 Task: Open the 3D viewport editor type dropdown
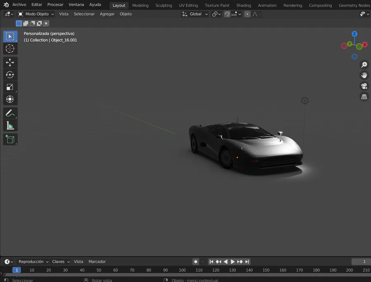[x=9, y=14]
